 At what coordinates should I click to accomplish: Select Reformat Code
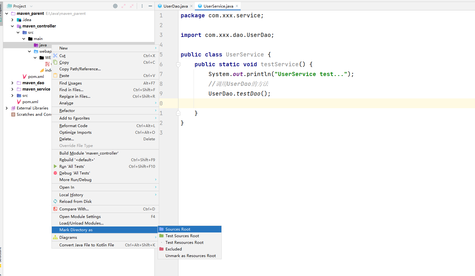pos(105,126)
